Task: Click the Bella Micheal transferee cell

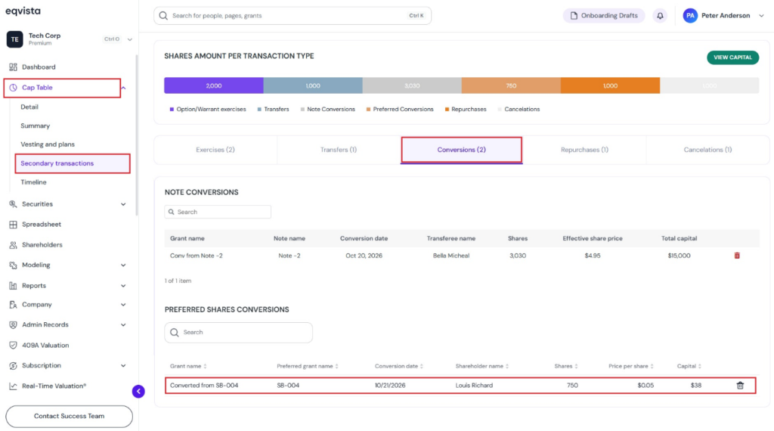Action: (451, 256)
